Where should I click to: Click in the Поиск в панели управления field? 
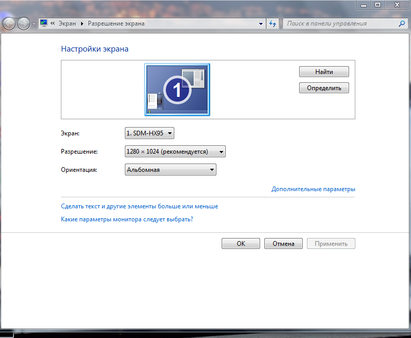341,23
